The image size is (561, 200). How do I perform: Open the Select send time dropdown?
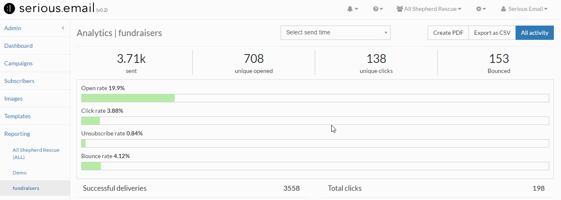pyautogui.click(x=335, y=33)
